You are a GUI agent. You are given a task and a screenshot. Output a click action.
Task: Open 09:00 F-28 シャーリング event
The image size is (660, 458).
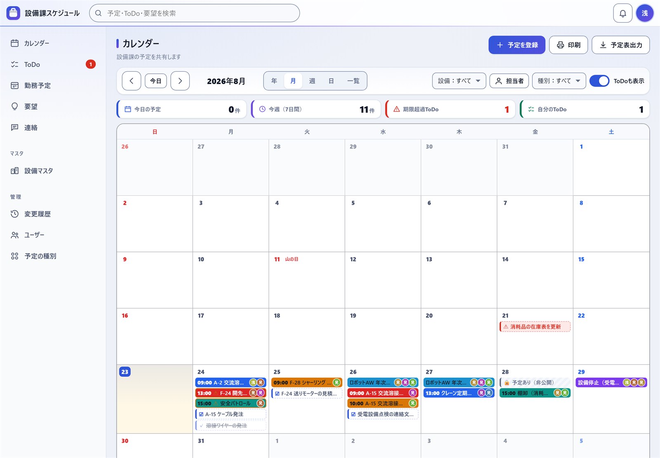(307, 383)
